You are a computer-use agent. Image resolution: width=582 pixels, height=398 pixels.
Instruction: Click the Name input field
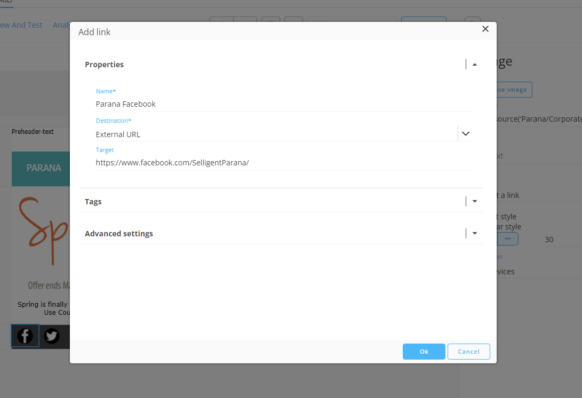click(283, 104)
